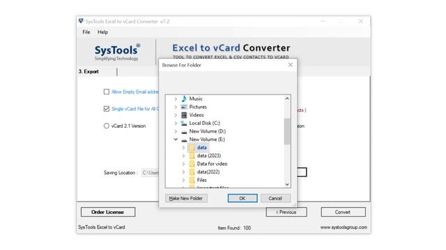Expand the data (2023) folder node
The image size is (446, 250).
pyautogui.click(x=183, y=156)
